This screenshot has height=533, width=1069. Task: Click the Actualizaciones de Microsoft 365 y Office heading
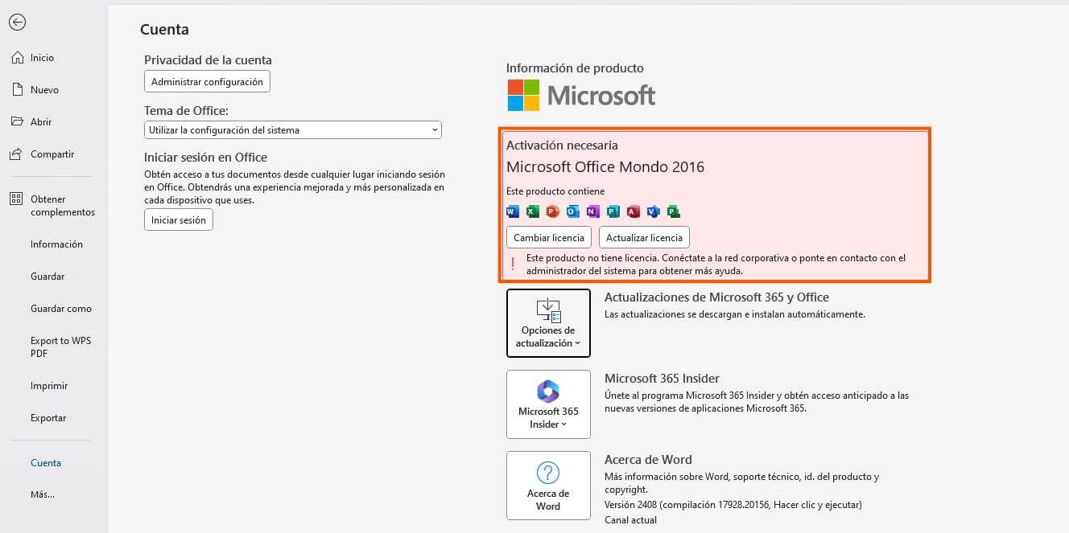tap(716, 297)
